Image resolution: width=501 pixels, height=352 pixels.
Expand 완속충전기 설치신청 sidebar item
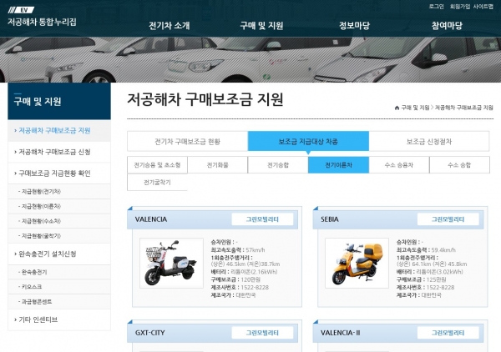[48, 254]
